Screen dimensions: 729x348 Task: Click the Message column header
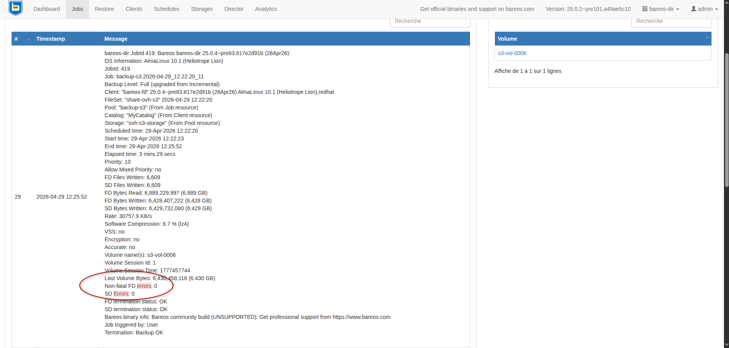[x=285, y=39]
